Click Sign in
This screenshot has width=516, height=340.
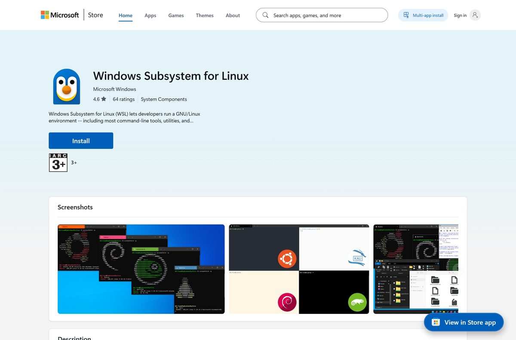(460, 15)
